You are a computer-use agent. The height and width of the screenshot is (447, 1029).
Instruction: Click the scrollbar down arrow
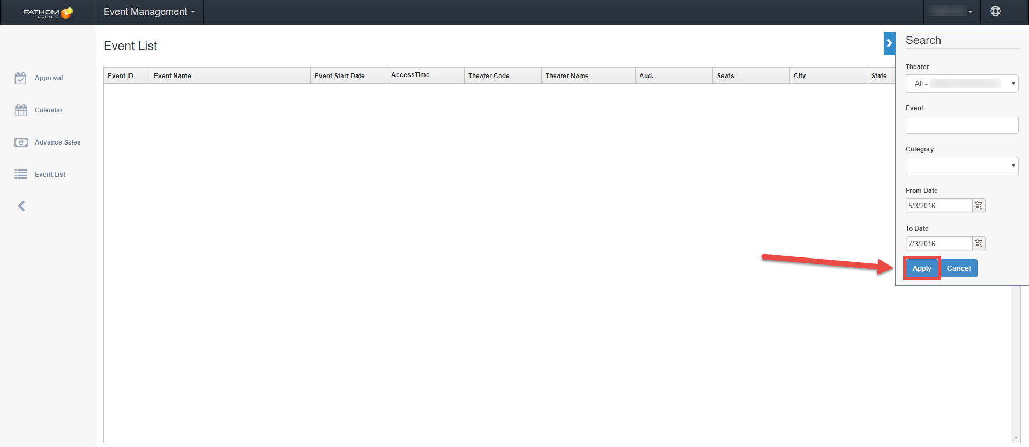coord(1016,438)
